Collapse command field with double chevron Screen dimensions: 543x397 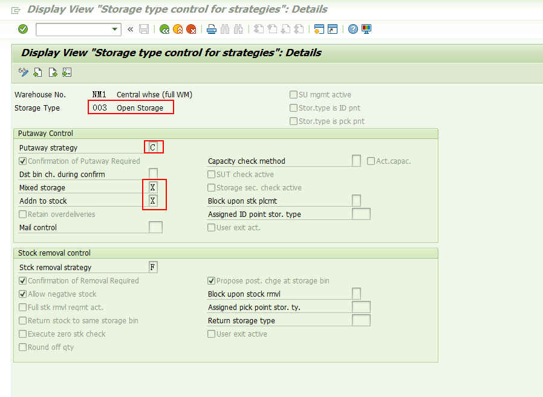[130, 30]
